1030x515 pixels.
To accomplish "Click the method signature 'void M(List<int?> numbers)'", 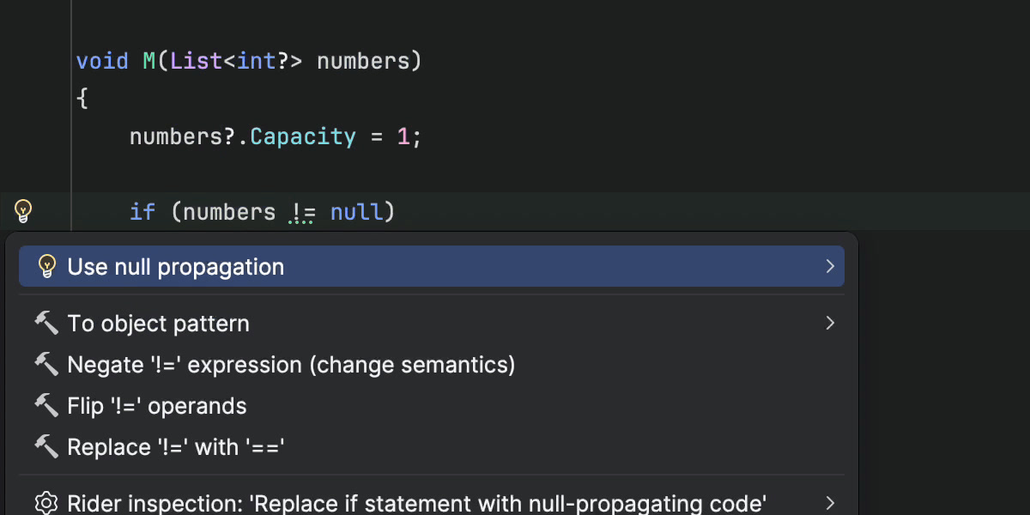I will 248,60.
